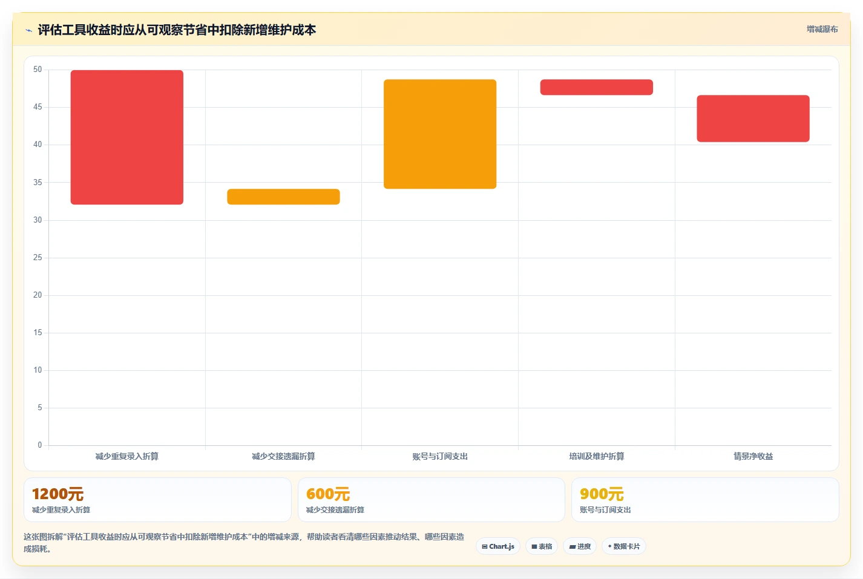863x579 pixels.
Task: Click the 账号与订阅支出 x-axis label
Action: pyautogui.click(x=440, y=456)
